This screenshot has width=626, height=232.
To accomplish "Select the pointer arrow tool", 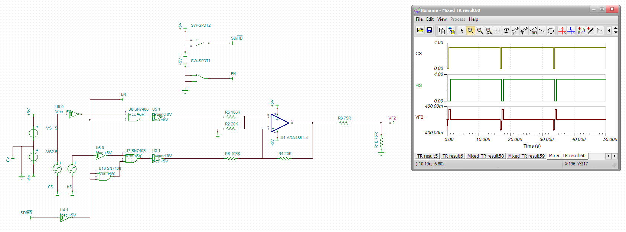I will 462,31.
